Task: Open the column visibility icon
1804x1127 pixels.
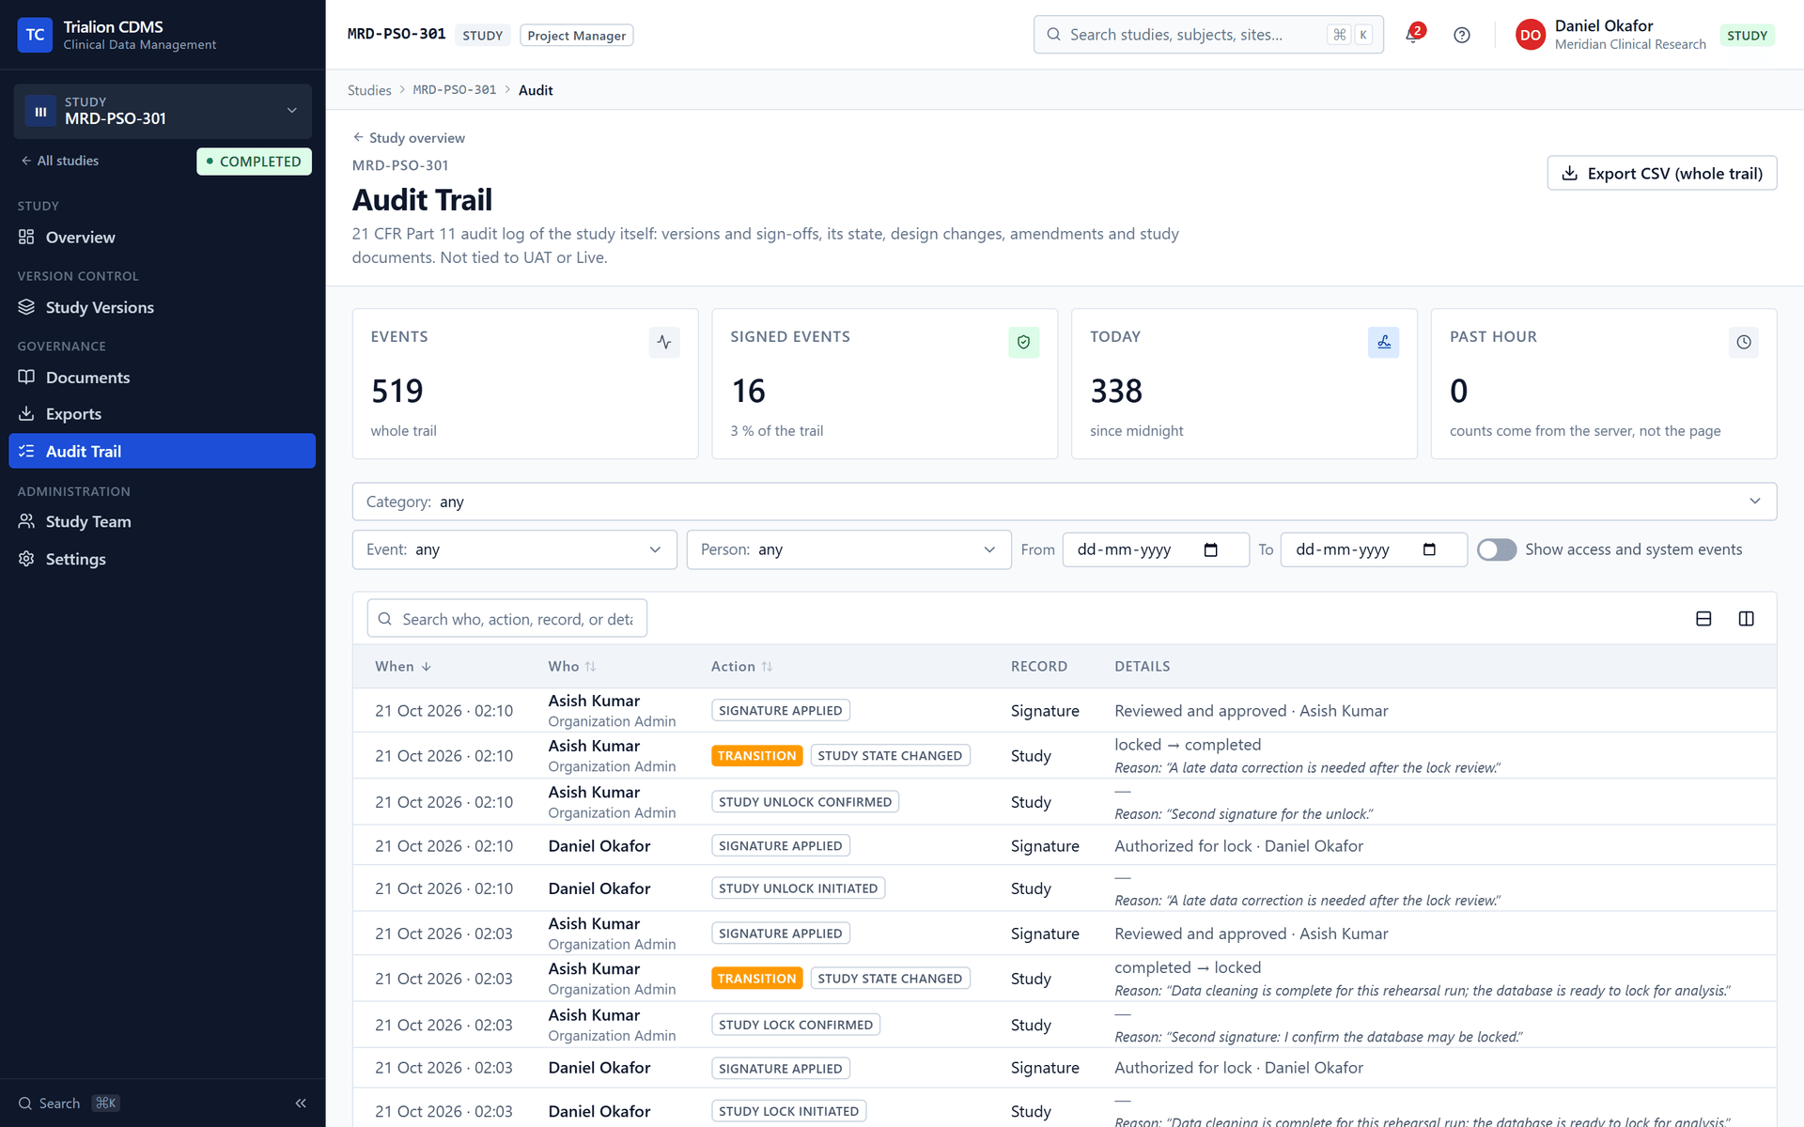Action: [x=1747, y=619]
